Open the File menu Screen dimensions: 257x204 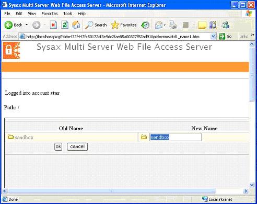[7, 14]
